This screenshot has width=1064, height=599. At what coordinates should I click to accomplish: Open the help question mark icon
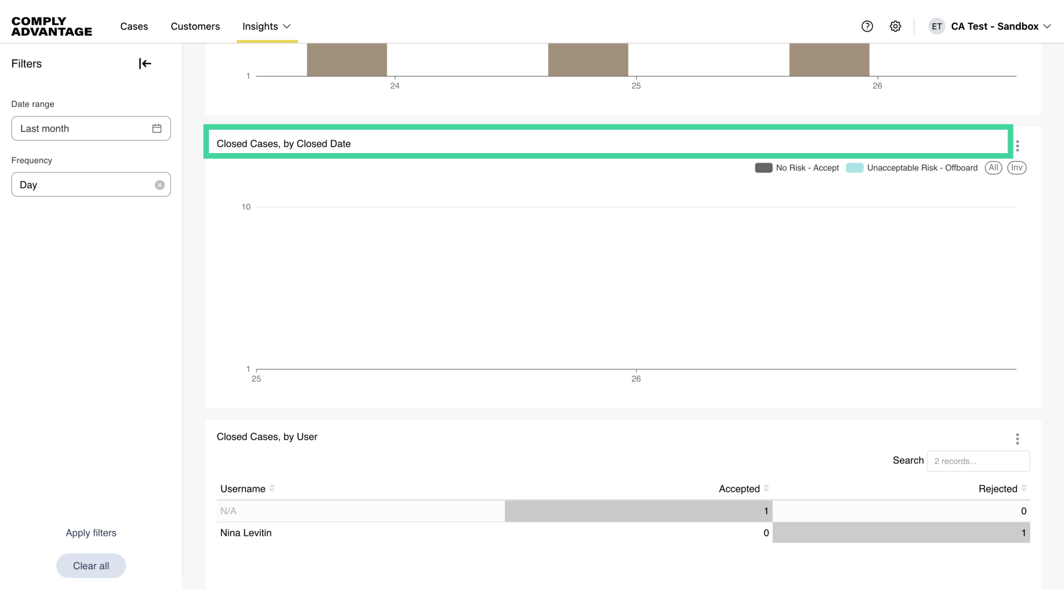(867, 27)
